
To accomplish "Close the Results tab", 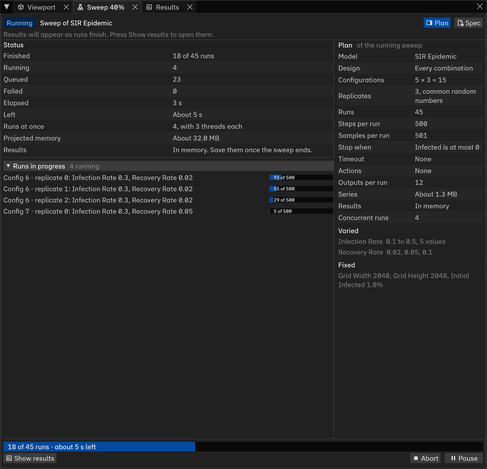I will click(x=190, y=7).
